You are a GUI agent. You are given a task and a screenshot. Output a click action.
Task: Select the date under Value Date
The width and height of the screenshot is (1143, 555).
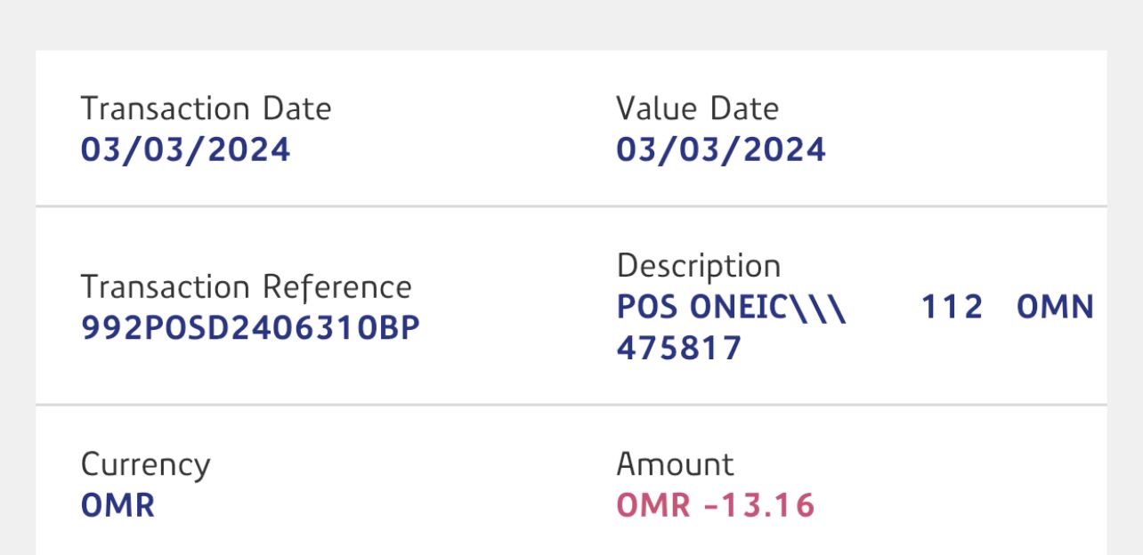tap(720, 149)
